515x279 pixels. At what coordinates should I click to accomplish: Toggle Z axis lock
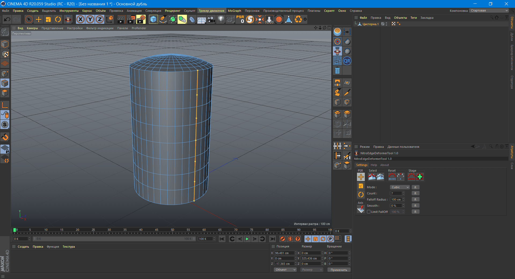click(100, 19)
